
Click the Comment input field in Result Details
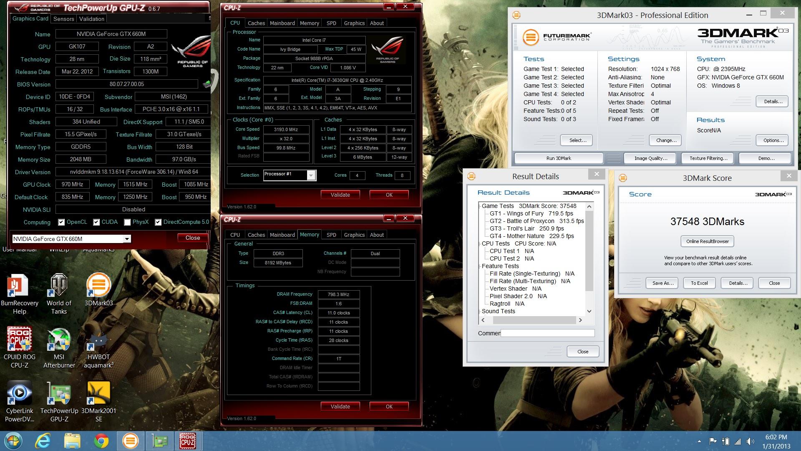pos(547,333)
